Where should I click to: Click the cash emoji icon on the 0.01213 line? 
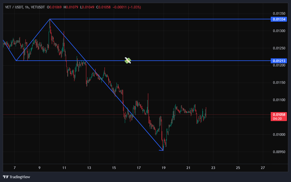coord(128,60)
